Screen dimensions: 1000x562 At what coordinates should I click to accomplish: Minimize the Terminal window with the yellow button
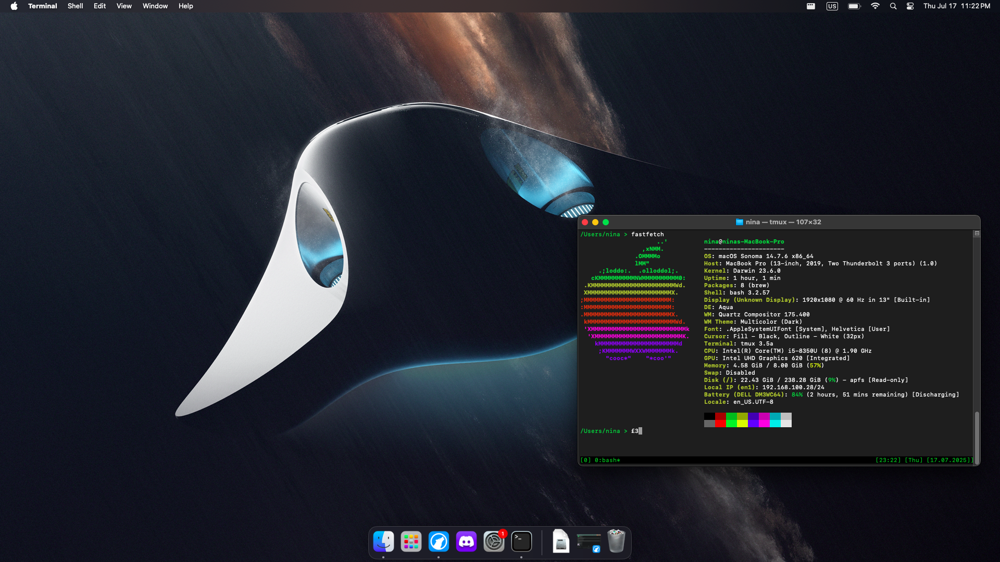[595, 222]
